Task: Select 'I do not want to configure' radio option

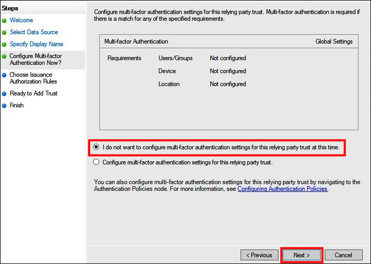Action: [x=96, y=147]
